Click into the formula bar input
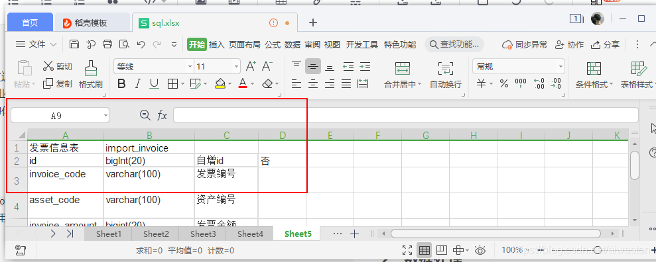Screen dimensions: 656x262 405,115
